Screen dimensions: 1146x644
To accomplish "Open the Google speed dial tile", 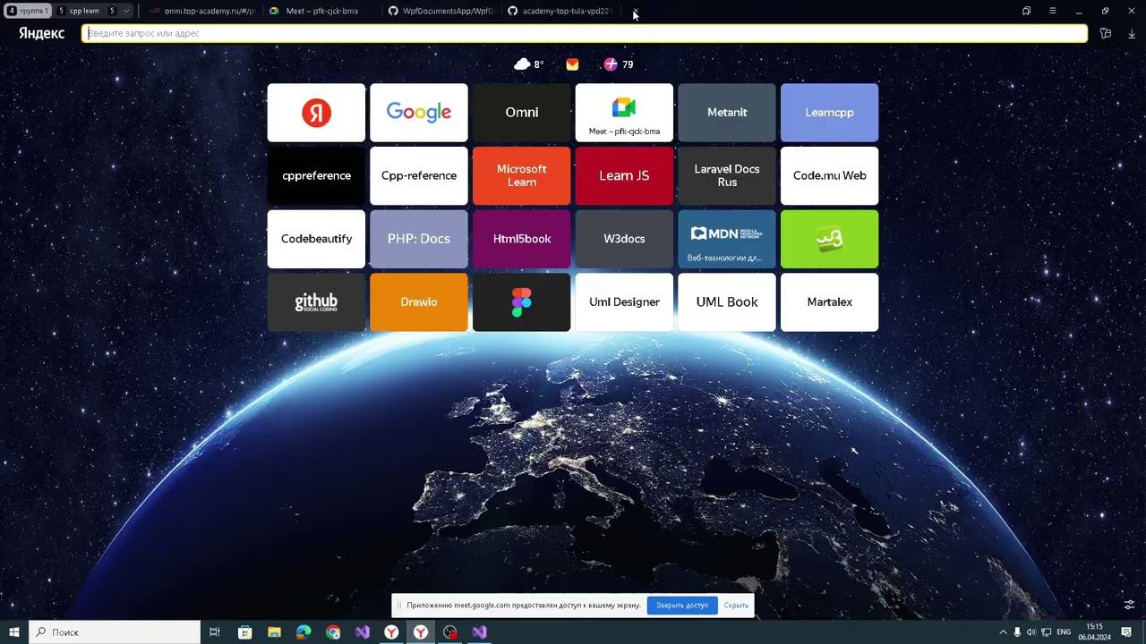I will 419,113.
